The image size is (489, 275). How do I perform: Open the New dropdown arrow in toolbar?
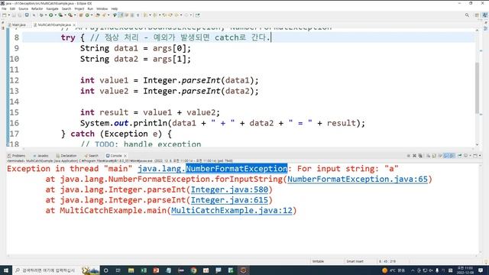(9, 15)
